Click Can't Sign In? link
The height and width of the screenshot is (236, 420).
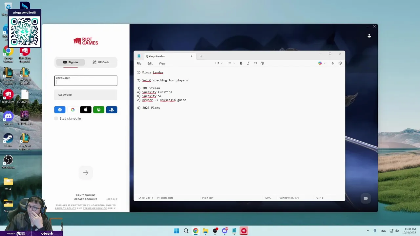(86, 195)
